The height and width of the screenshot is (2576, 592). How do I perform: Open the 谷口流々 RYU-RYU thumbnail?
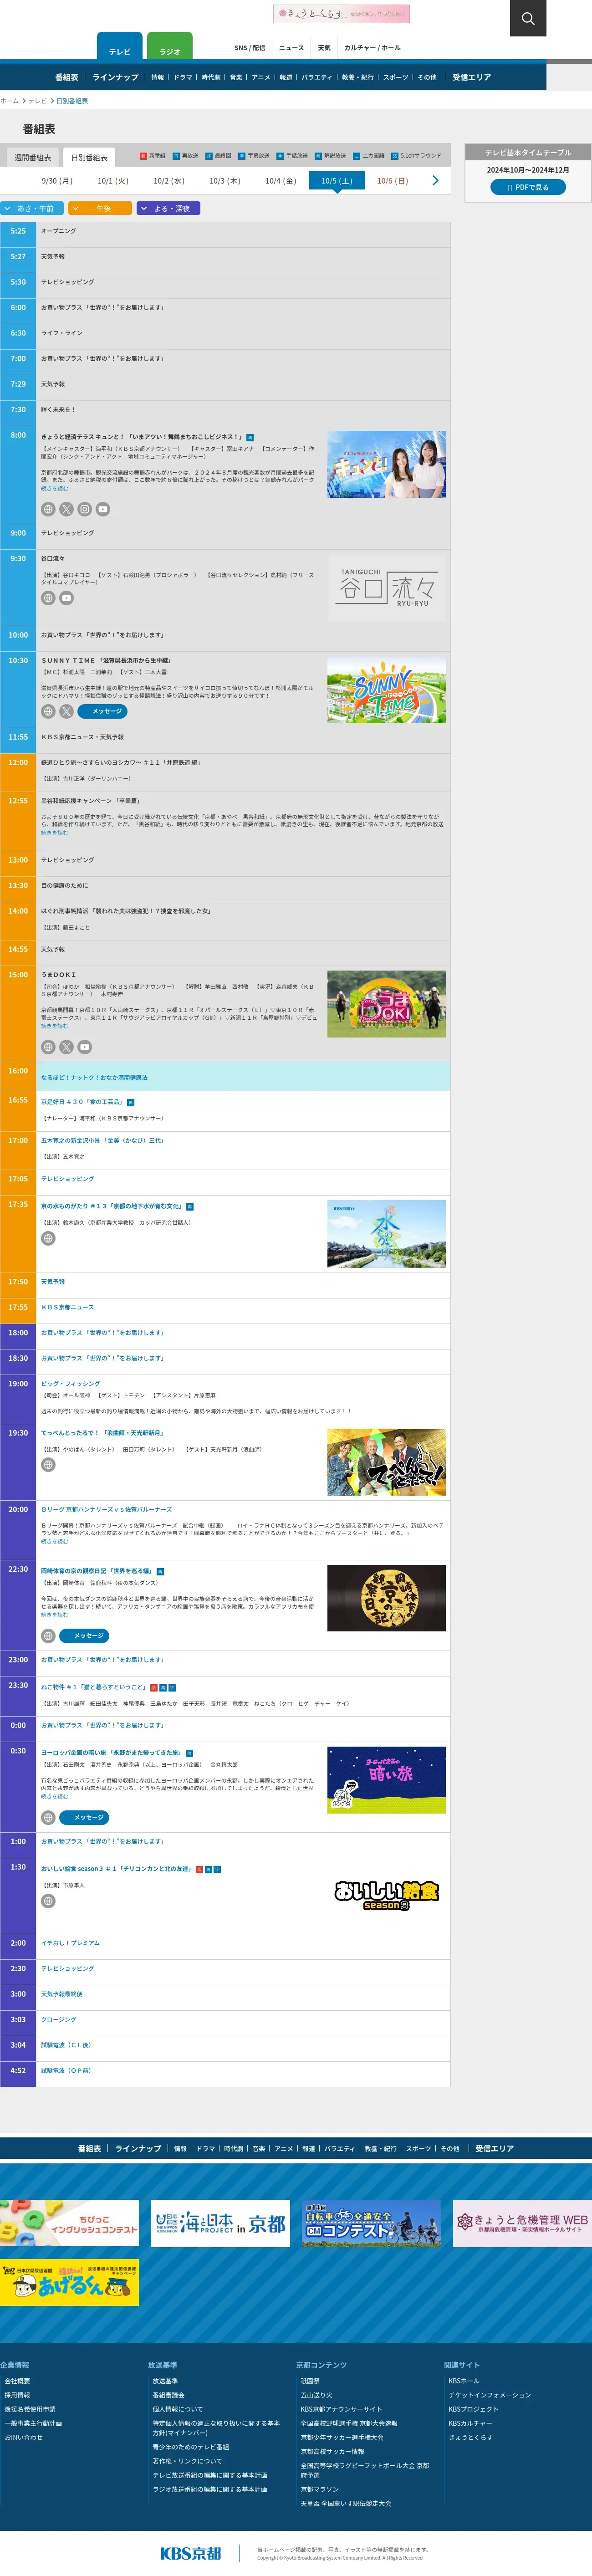pos(386,588)
